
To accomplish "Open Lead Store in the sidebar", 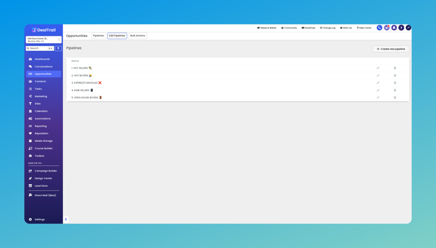I will (x=44, y=186).
